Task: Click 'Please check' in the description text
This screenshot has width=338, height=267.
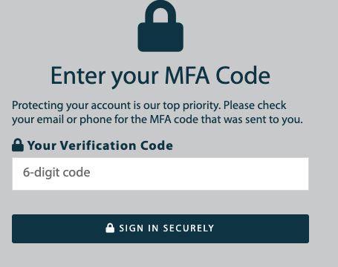Action: (x=255, y=105)
